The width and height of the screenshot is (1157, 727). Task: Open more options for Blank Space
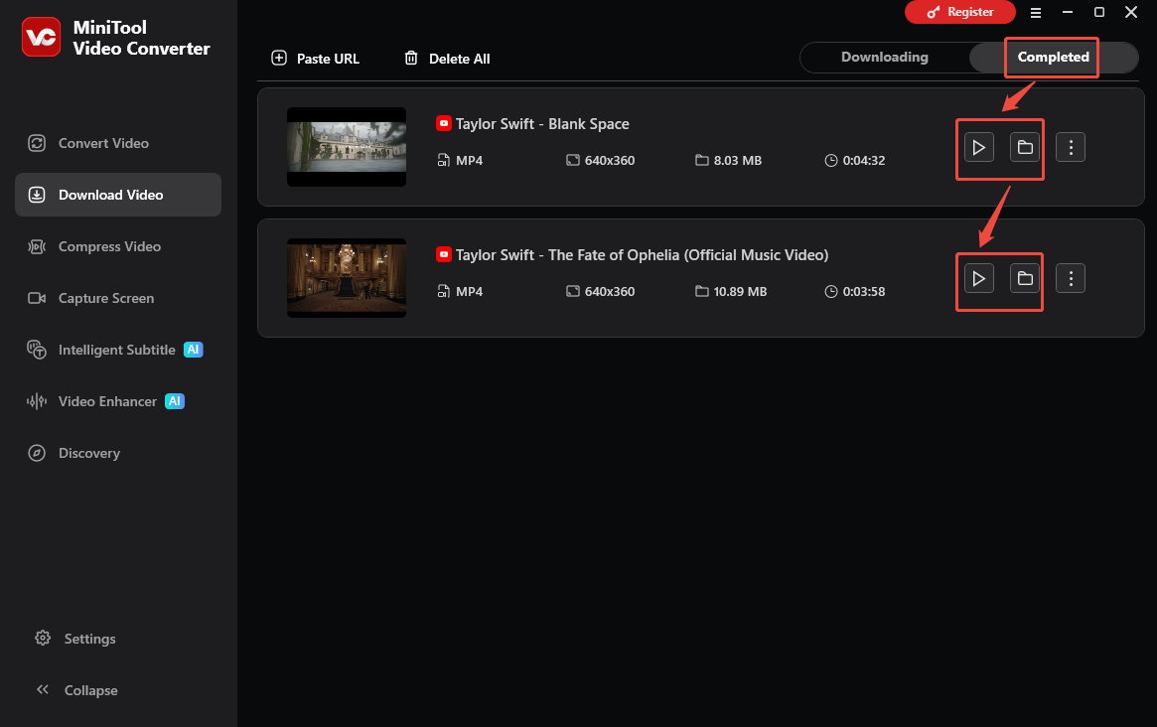[1071, 148]
